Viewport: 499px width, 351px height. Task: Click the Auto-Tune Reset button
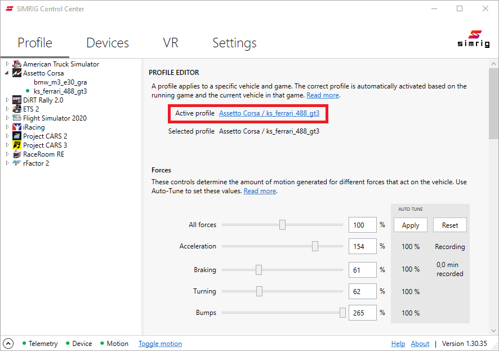[x=449, y=225]
